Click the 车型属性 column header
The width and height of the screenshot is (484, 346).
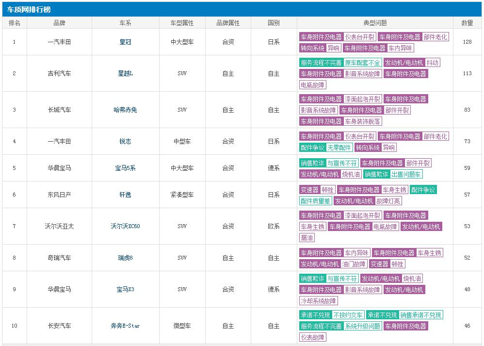click(x=182, y=23)
